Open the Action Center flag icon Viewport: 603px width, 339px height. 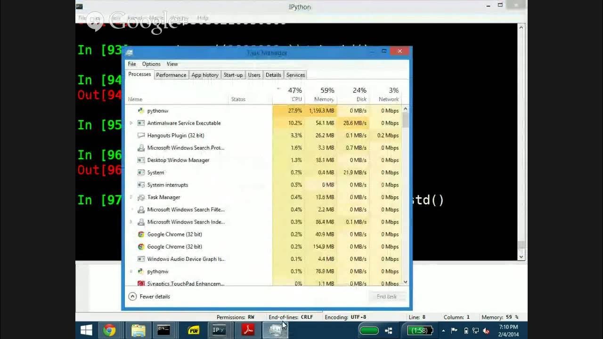click(x=455, y=331)
